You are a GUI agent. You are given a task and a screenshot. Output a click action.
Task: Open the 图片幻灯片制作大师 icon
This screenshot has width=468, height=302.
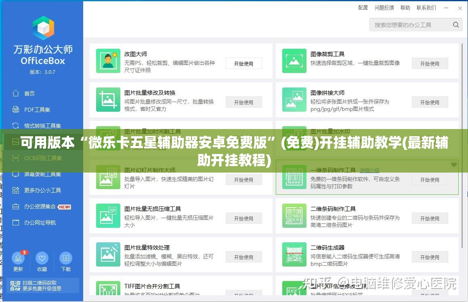[108, 177]
